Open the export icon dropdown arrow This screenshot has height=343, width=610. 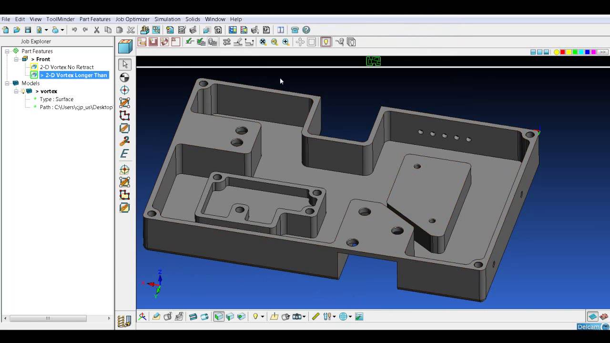46,30
